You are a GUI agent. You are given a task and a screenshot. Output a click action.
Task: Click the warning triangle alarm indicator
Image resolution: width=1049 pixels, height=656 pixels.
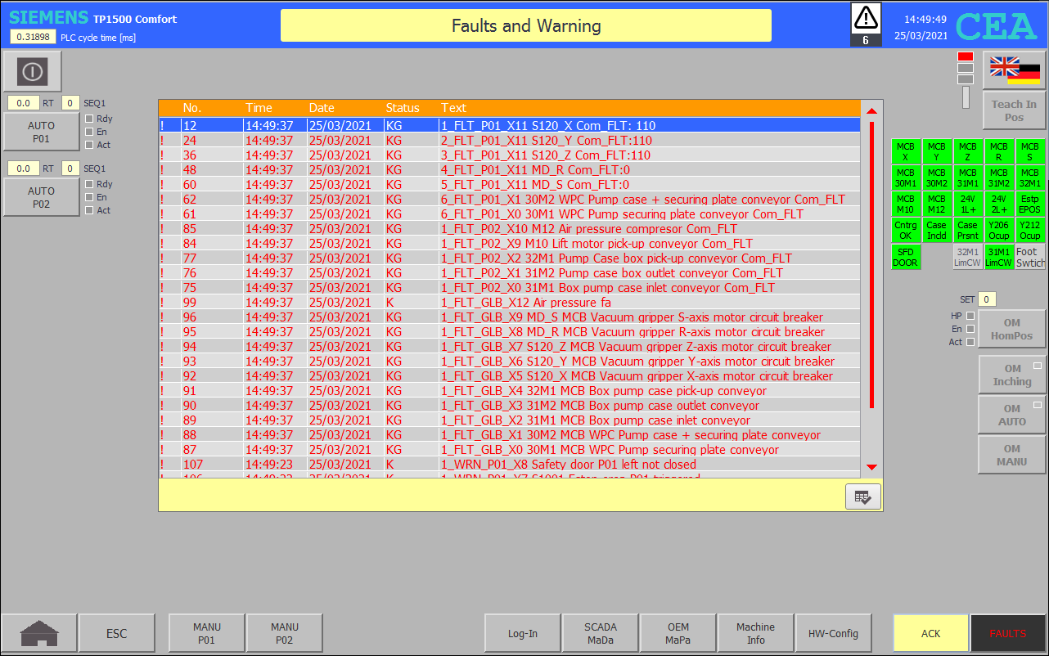[x=866, y=18]
